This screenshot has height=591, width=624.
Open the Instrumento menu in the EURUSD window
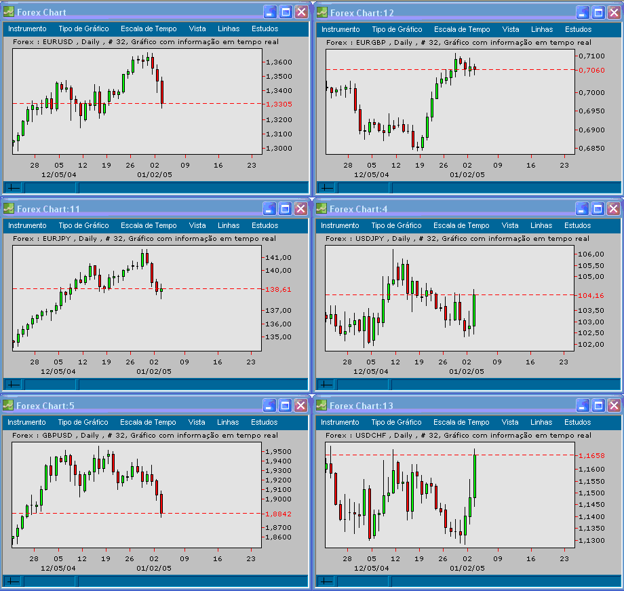tap(27, 29)
